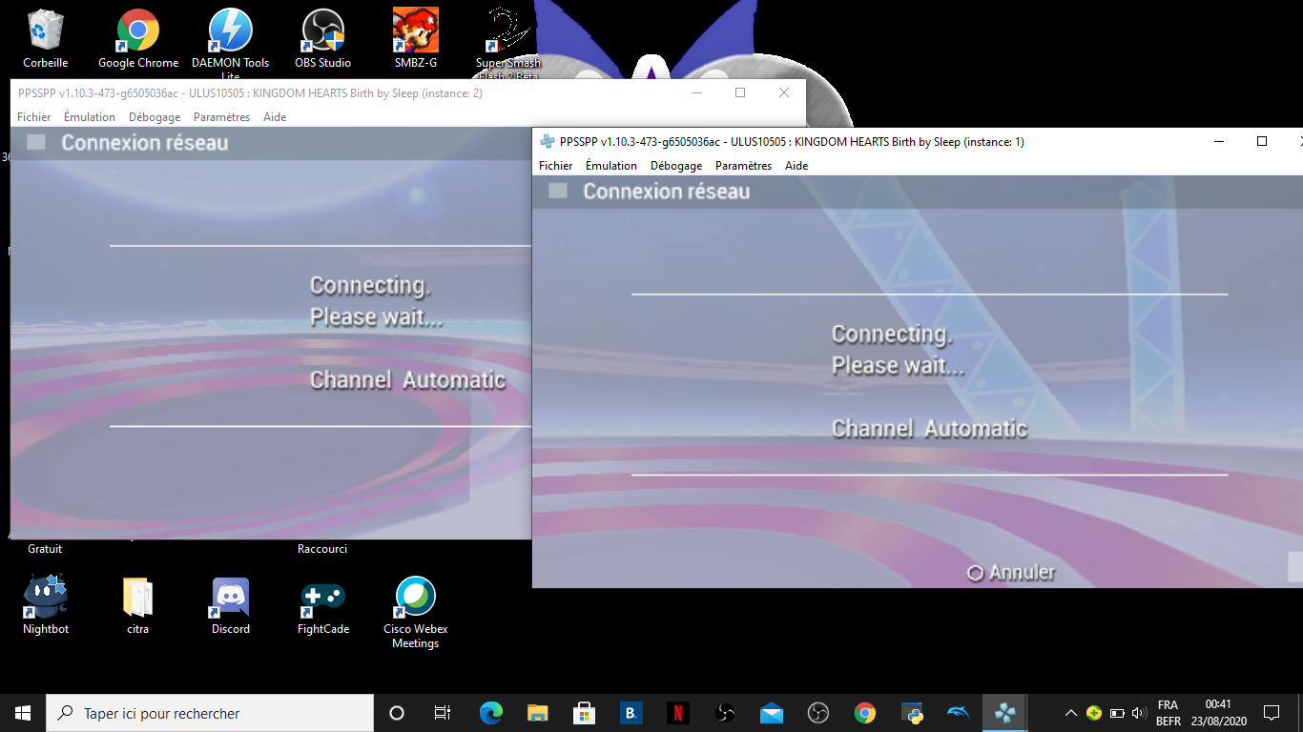Open Émulation menu in instance 2 window

90,117
